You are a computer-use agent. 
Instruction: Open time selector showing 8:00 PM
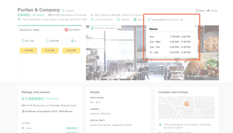[x=55, y=41]
